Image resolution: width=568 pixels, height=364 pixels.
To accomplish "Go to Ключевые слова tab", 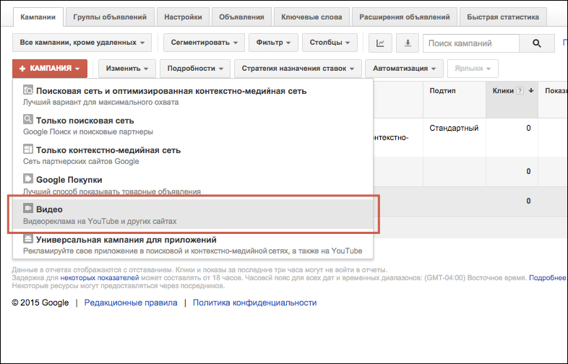I will click(311, 17).
